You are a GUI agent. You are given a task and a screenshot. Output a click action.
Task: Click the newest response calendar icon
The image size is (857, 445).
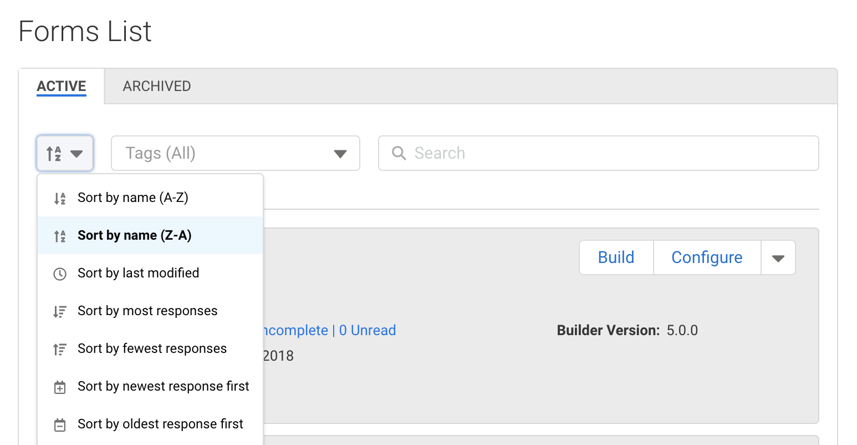coord(60,387)
